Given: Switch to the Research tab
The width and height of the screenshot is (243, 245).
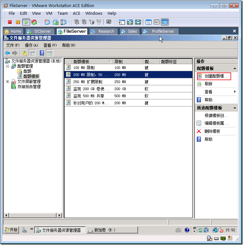Looking at the screenshot, I should tap(104, 31).
